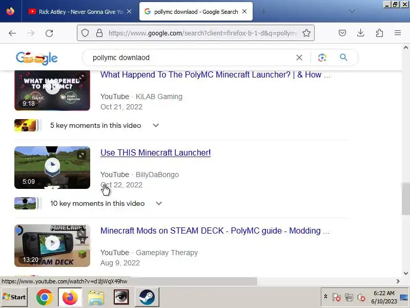Expand the video preview icon on PolyMC thumbnail
The width and height of the screenshot is (410, 308).
(x=82, y=76)
